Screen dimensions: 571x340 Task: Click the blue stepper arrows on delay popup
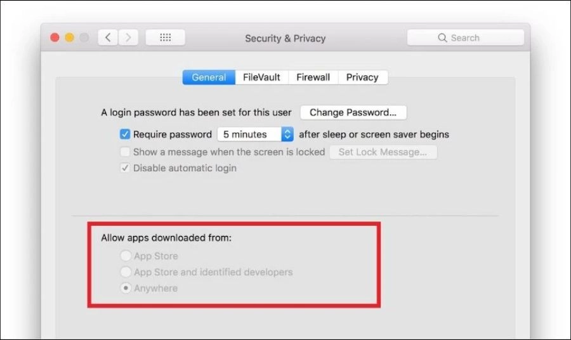pos(287,134)
